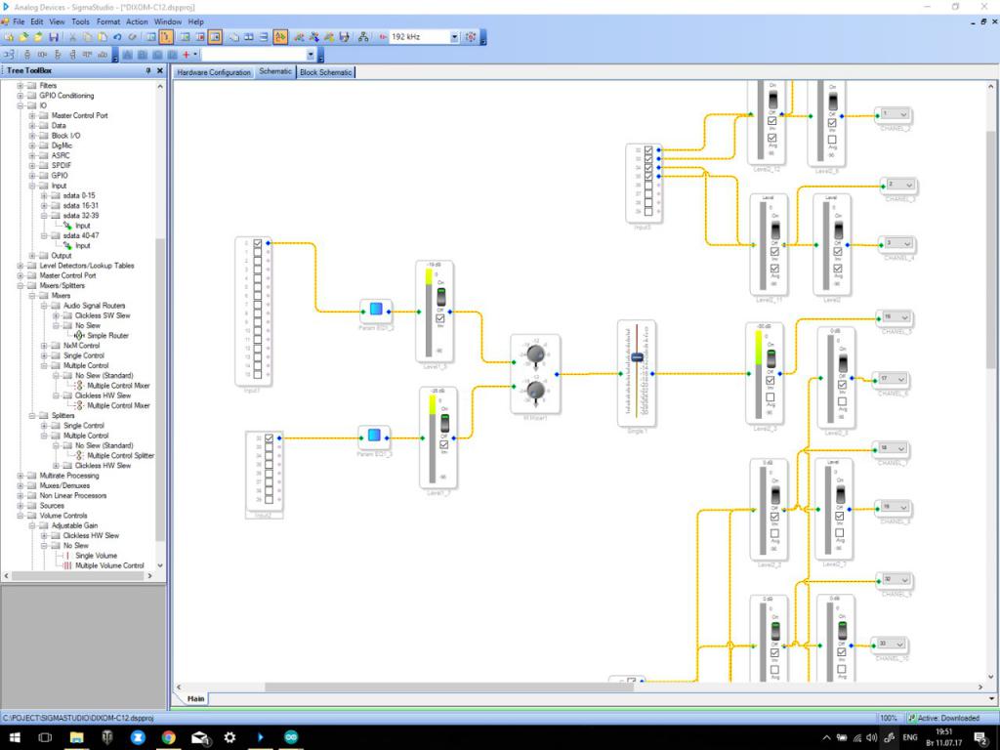This screenshot has height=750, width=1000.
Task: Pin the Tree ToolBox panel
Action: pyautogui.click(x=148, y=71)
